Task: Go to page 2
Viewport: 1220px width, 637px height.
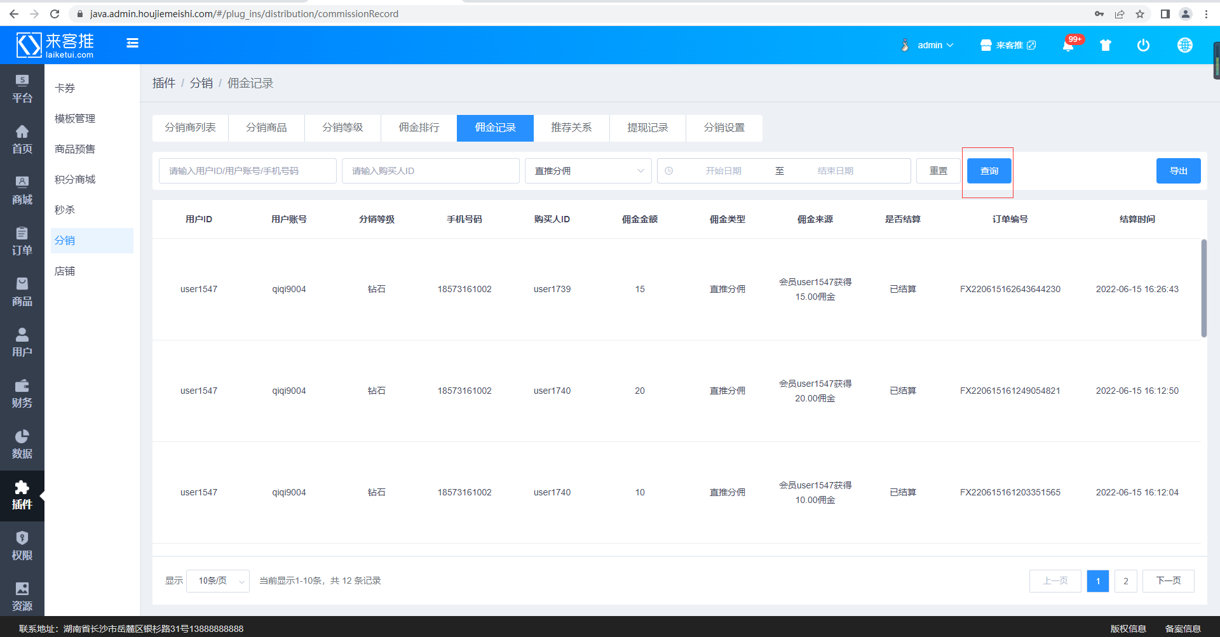Action: coord(1126,581)
